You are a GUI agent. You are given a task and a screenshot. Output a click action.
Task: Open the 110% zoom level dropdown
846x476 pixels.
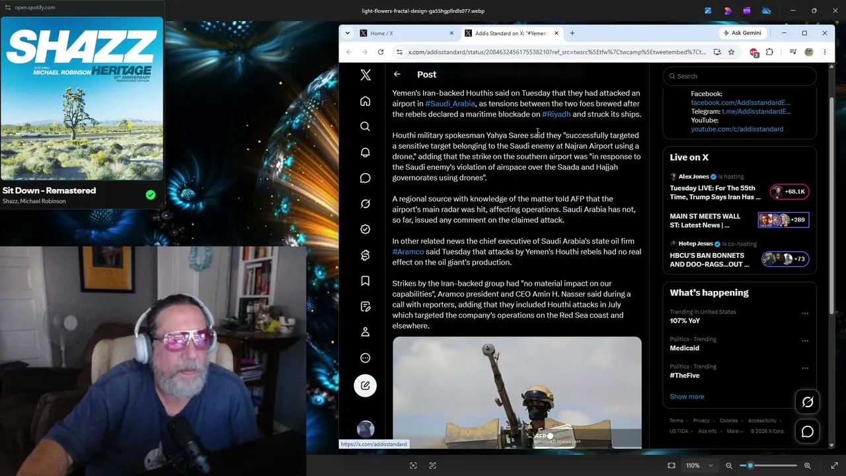698,465
